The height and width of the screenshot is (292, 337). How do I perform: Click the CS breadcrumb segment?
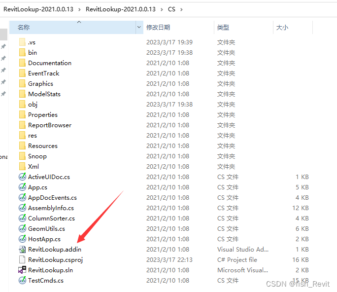[x=171, y=9]
